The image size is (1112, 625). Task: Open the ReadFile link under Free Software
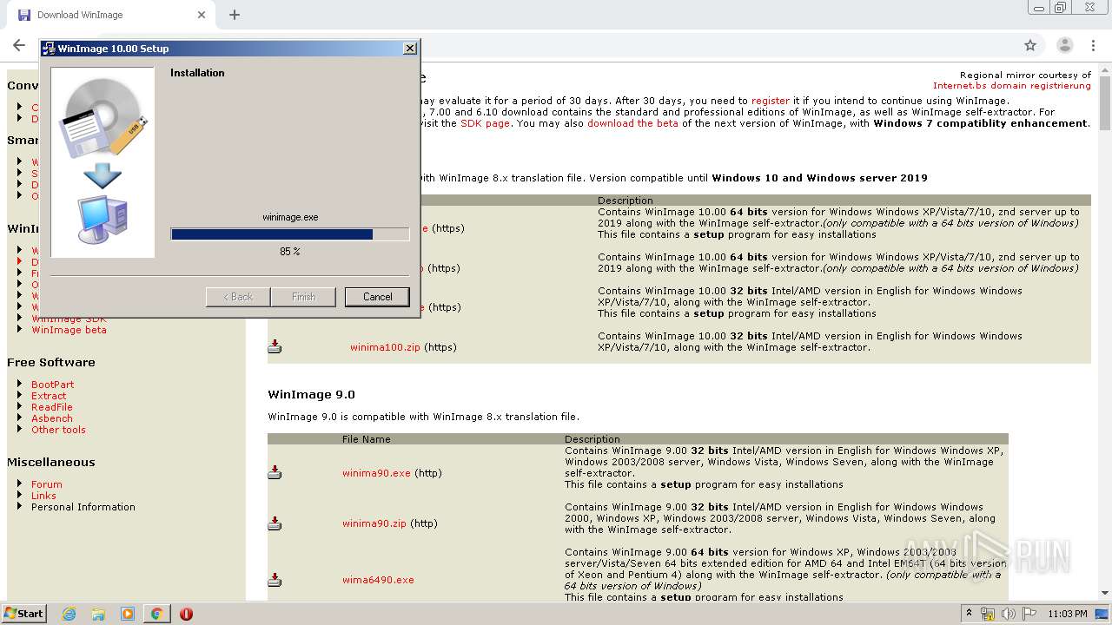pos(52,407)
